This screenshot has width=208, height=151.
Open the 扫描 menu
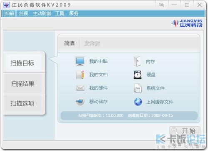(10, 13)
